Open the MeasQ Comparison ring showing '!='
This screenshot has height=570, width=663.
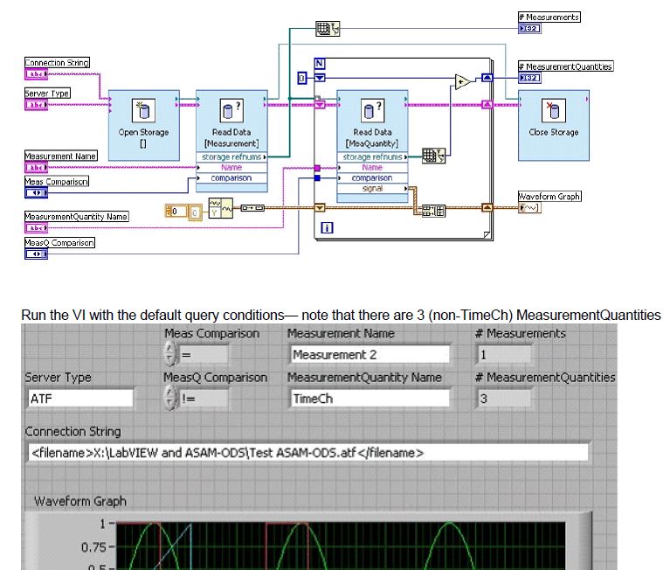click(204, 399)
